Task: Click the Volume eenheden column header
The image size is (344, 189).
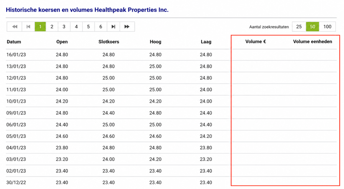Action: click(x=312, y=42)
